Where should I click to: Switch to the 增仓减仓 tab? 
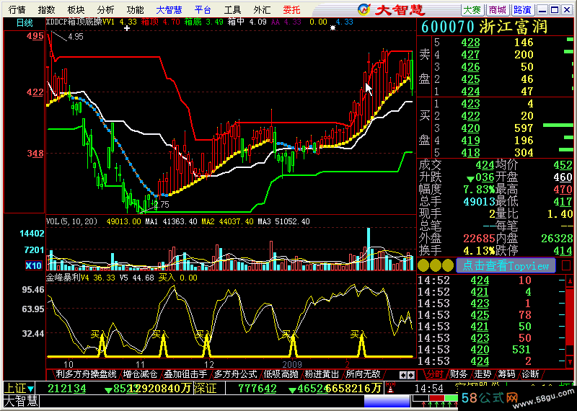[140, 374]
